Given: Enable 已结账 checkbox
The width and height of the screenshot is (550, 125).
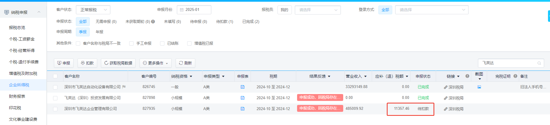Looking at the screenshot, I should tap(162, 43).
